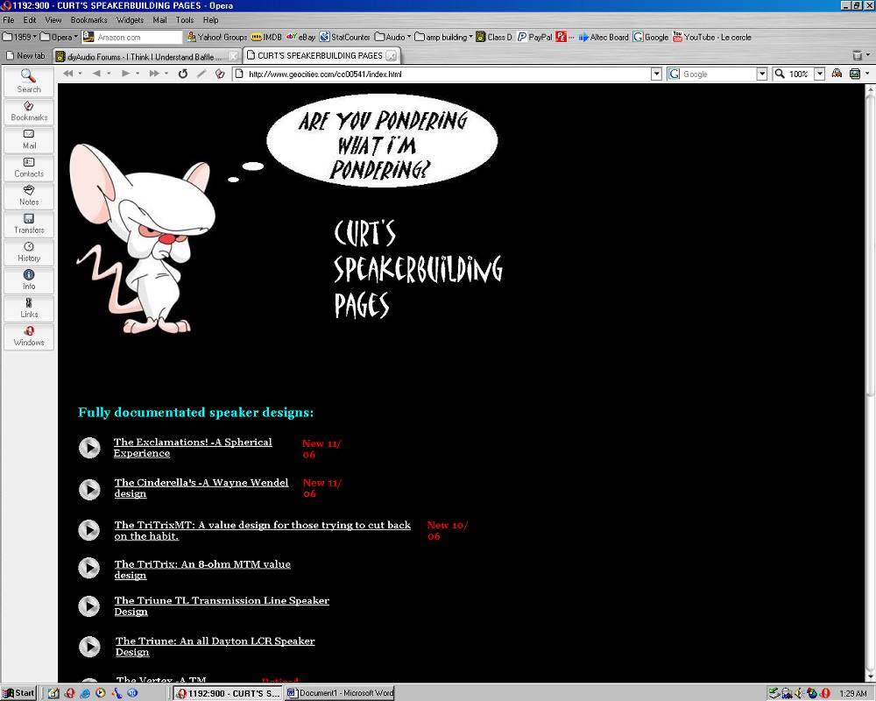Viewport: 876px width, 701px height.
Task: Open closed tabs trash can
Action: (x=857, y=55)
